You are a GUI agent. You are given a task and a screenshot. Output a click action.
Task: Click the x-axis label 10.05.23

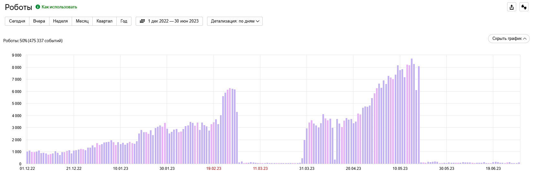coord(400,169)
